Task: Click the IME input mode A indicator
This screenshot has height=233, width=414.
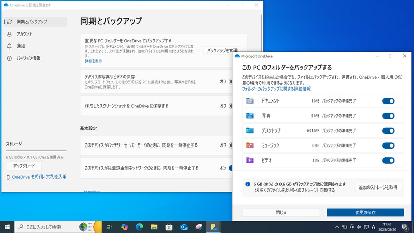Action: pos(373,227)
